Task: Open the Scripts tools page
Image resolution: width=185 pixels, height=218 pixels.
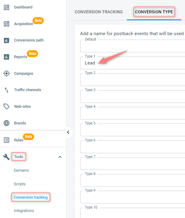Action: [20, 184]
